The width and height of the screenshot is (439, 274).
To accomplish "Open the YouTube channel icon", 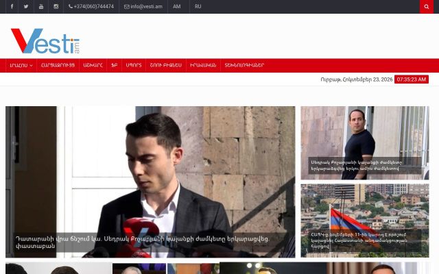I will click(41, 6).
